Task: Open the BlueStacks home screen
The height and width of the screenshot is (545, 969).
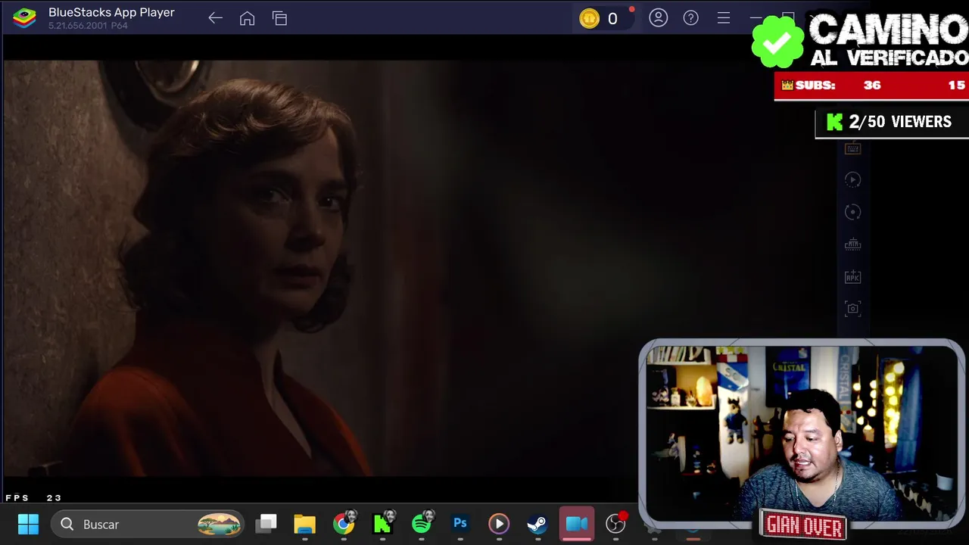Action: [x=247, y=18]
